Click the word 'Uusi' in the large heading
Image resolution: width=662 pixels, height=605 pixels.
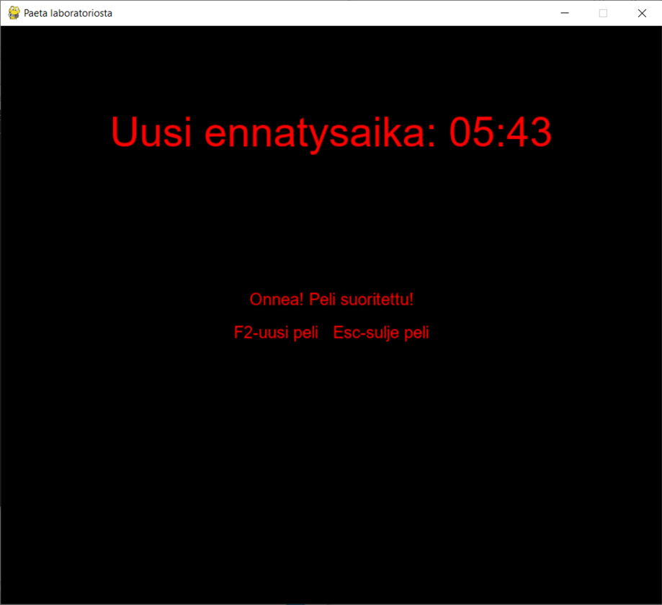pos(152,133)
